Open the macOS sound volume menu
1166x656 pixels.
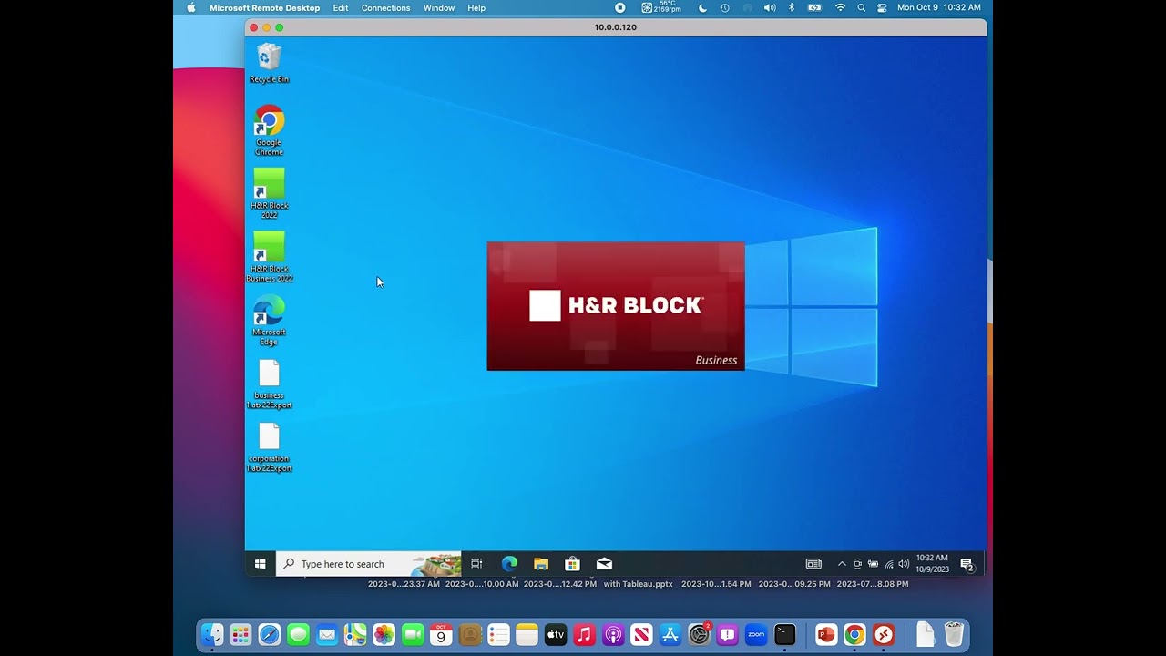[770, 7]
